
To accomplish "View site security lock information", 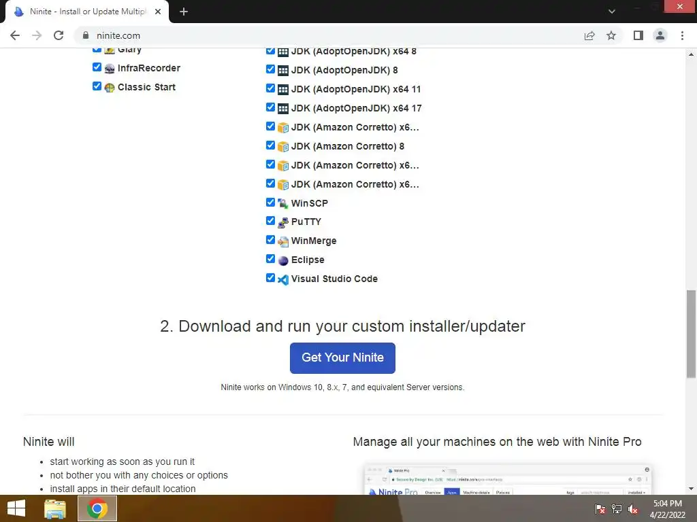I will [x=86, y=35].
